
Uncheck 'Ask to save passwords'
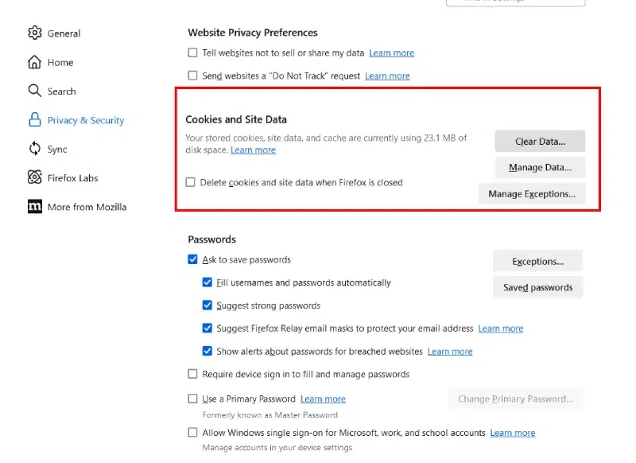click(x=192, y=259)
